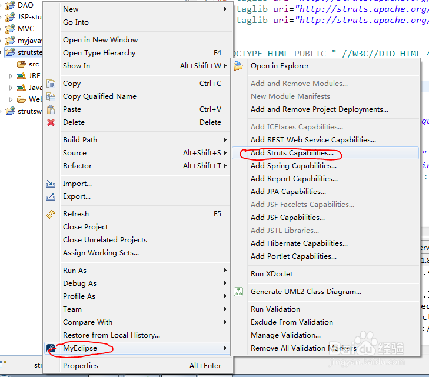Screen dimensions: 429x377
Task: Choose Run Validation
Action: [325, 309]
